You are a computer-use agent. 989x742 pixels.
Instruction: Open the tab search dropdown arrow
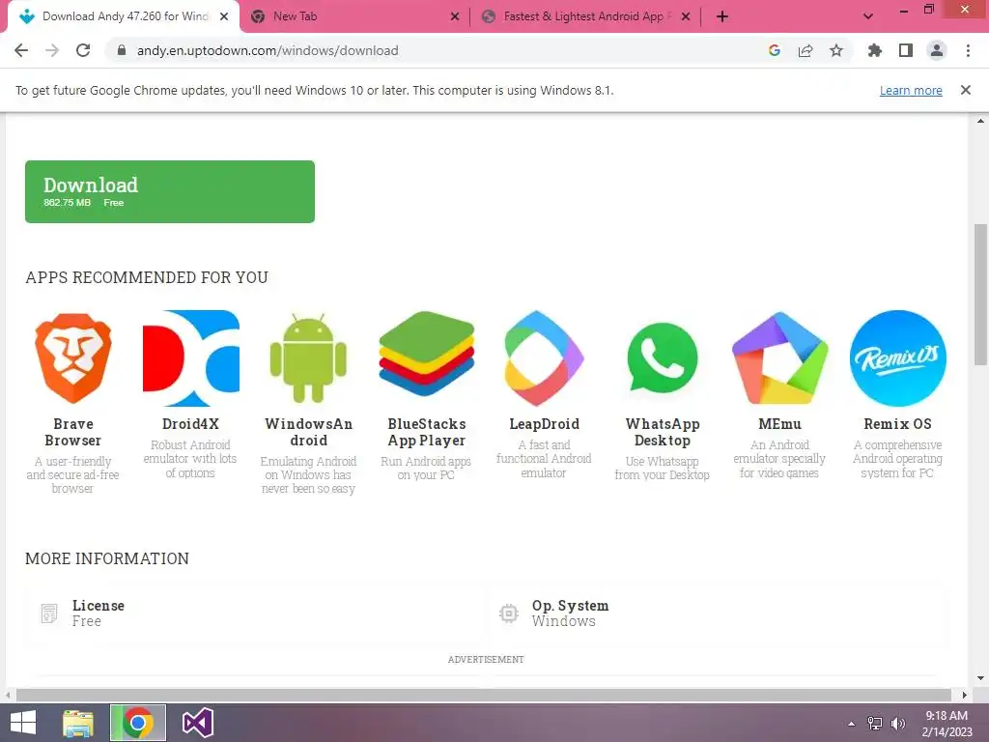868,16
